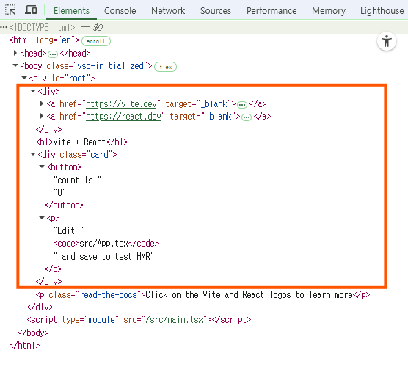Follow the https://vite.dev link

(121, 104)
